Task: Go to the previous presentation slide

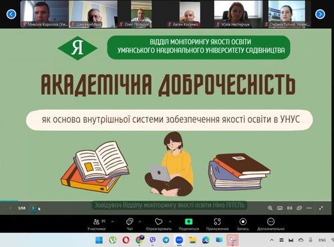Action: (11, 208)
